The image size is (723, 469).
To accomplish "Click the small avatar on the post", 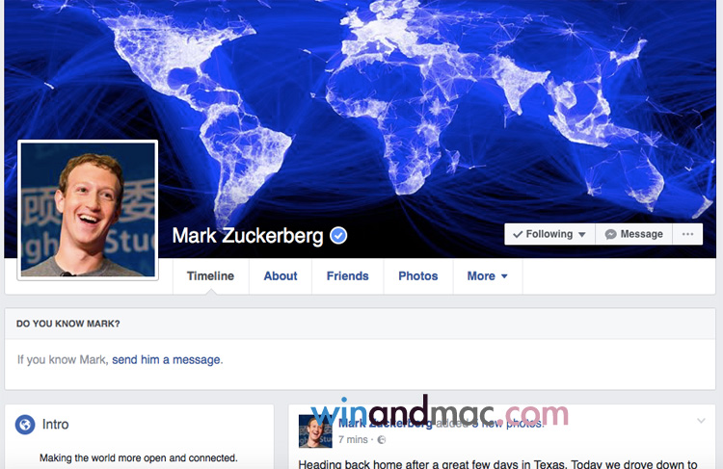I will [x=315, y=431].
